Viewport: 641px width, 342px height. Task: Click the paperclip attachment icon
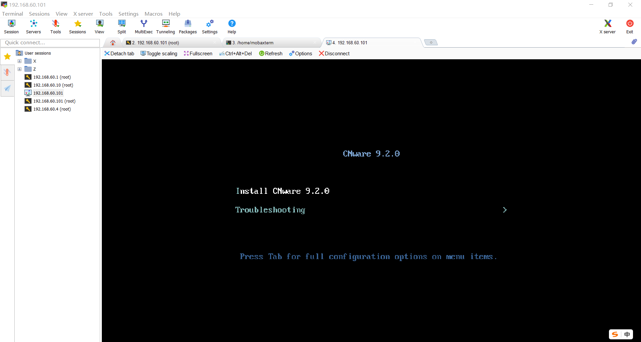tap(634, 42)
